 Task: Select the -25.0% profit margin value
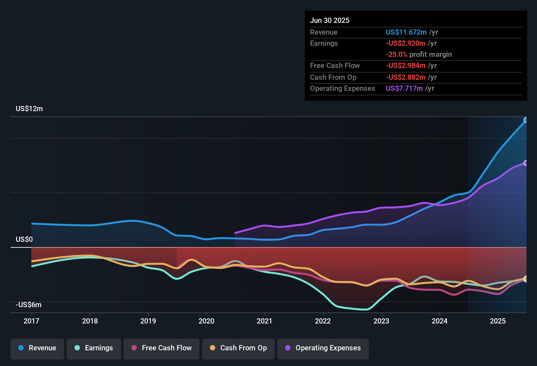click(x=419, y=55)
